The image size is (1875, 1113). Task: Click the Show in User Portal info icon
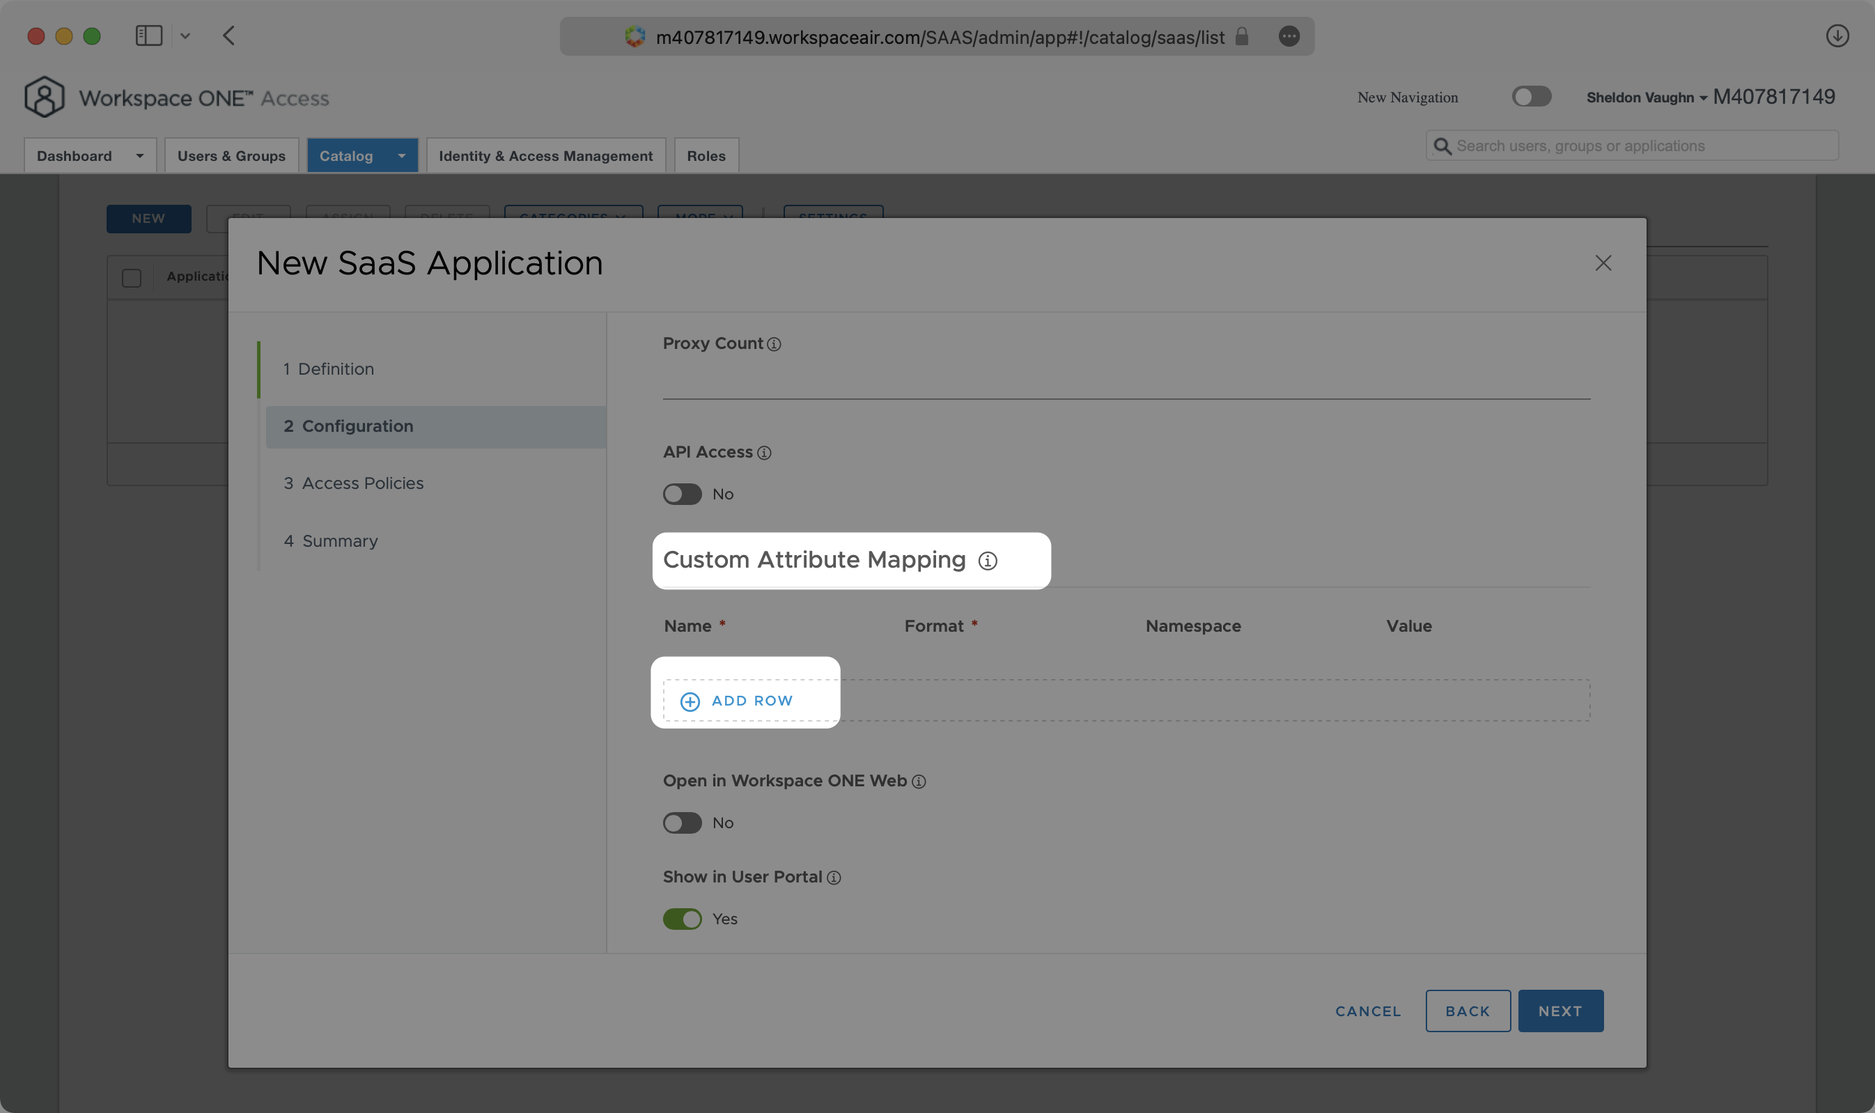(833, 878)
